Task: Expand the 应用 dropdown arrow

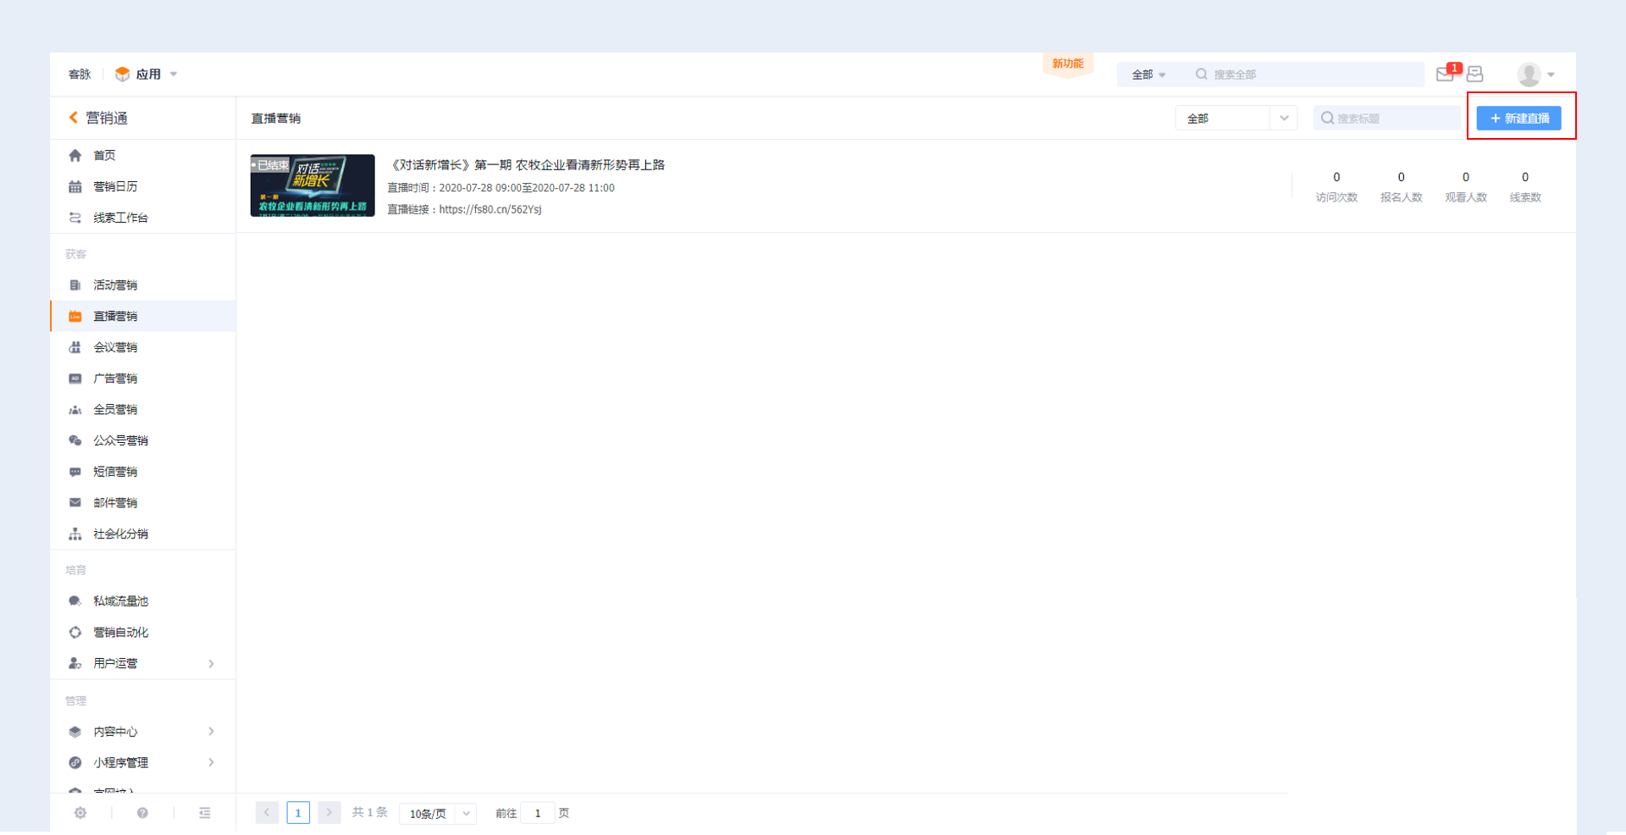Action: click(x=174, y=75)
